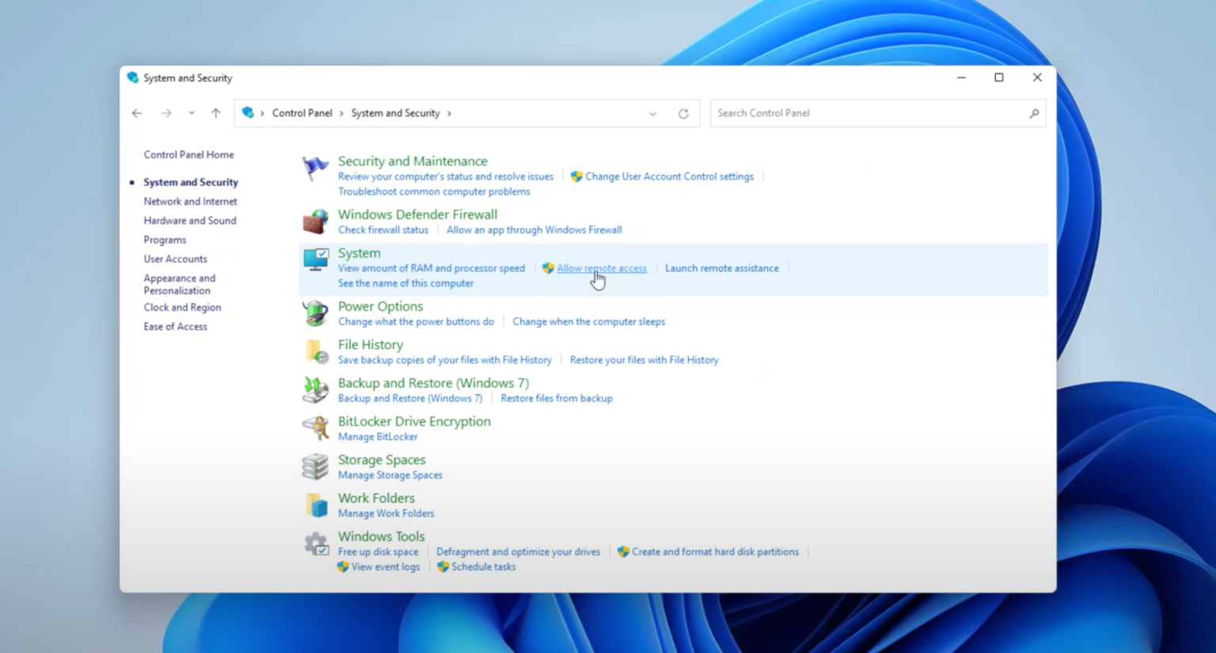Open the BitLocker Drive Encryption lock icon
The width and height of the screenshot is (1216, 653).
click(x=315, y=427)
